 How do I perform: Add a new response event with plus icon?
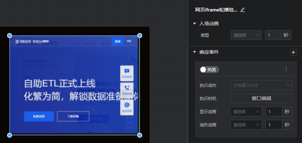[293, 52]
